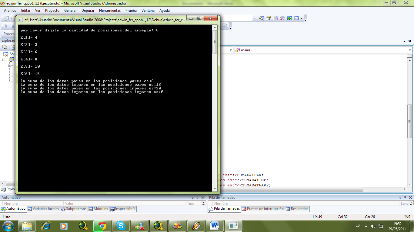
Task: Open the Command Window icon dropdown arrow
Action: click(x=301, y=18)
